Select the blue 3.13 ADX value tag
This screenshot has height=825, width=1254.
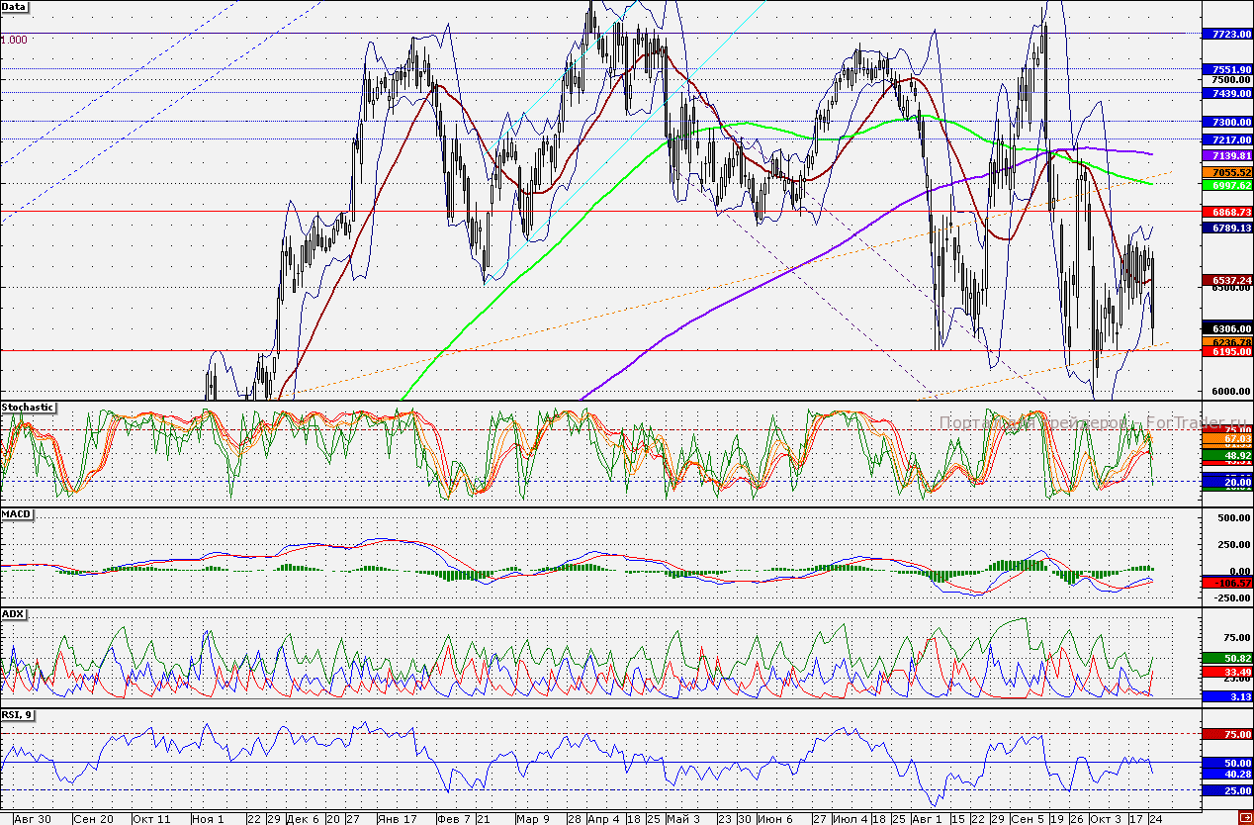(x=1224, y=697)
